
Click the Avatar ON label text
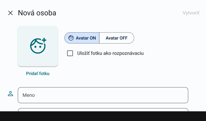coord(86,38)
